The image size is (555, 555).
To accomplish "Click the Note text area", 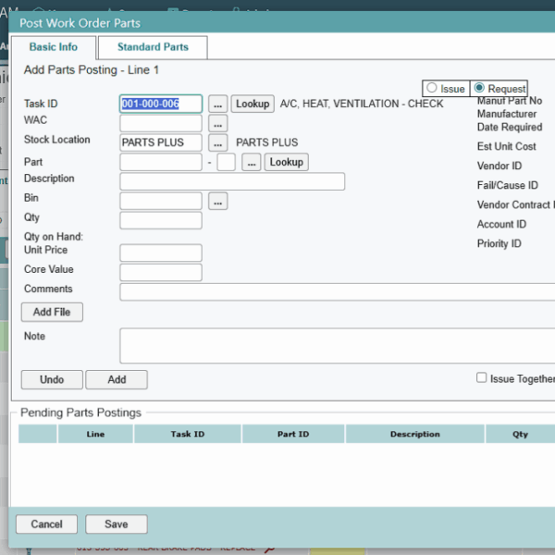I will pyautogui.click(x=338, y=345).
